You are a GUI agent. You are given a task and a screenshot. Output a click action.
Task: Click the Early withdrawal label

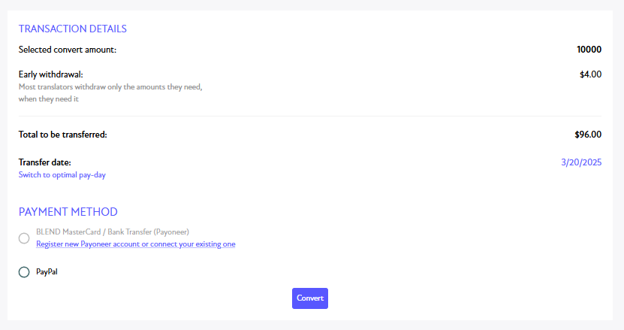[x=51, y=74]
